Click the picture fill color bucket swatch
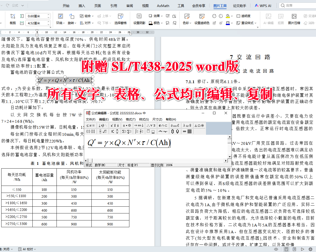This screenshot has width=316, height=252. (x=228, y=16)
